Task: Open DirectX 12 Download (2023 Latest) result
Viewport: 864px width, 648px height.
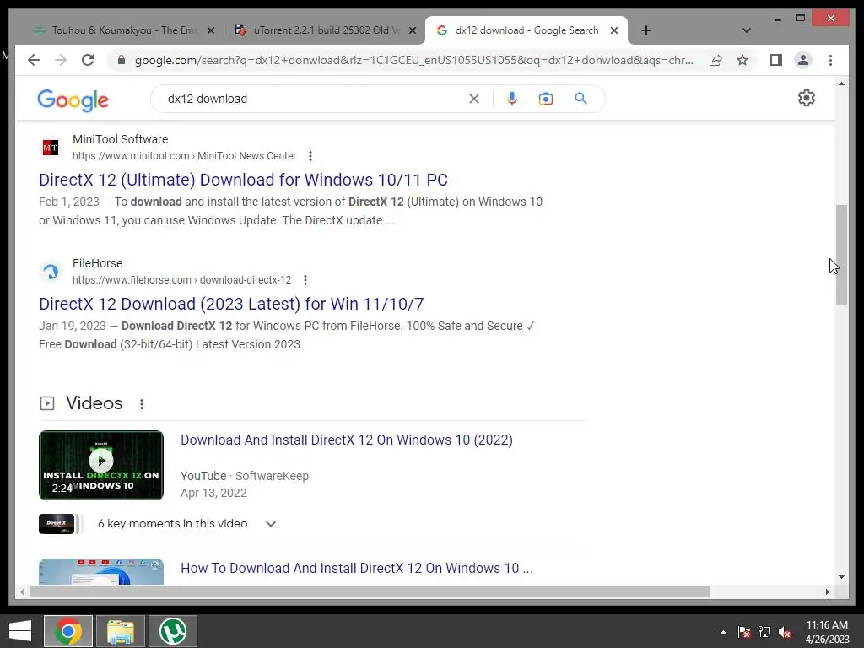Action: [x=231, y=304]
